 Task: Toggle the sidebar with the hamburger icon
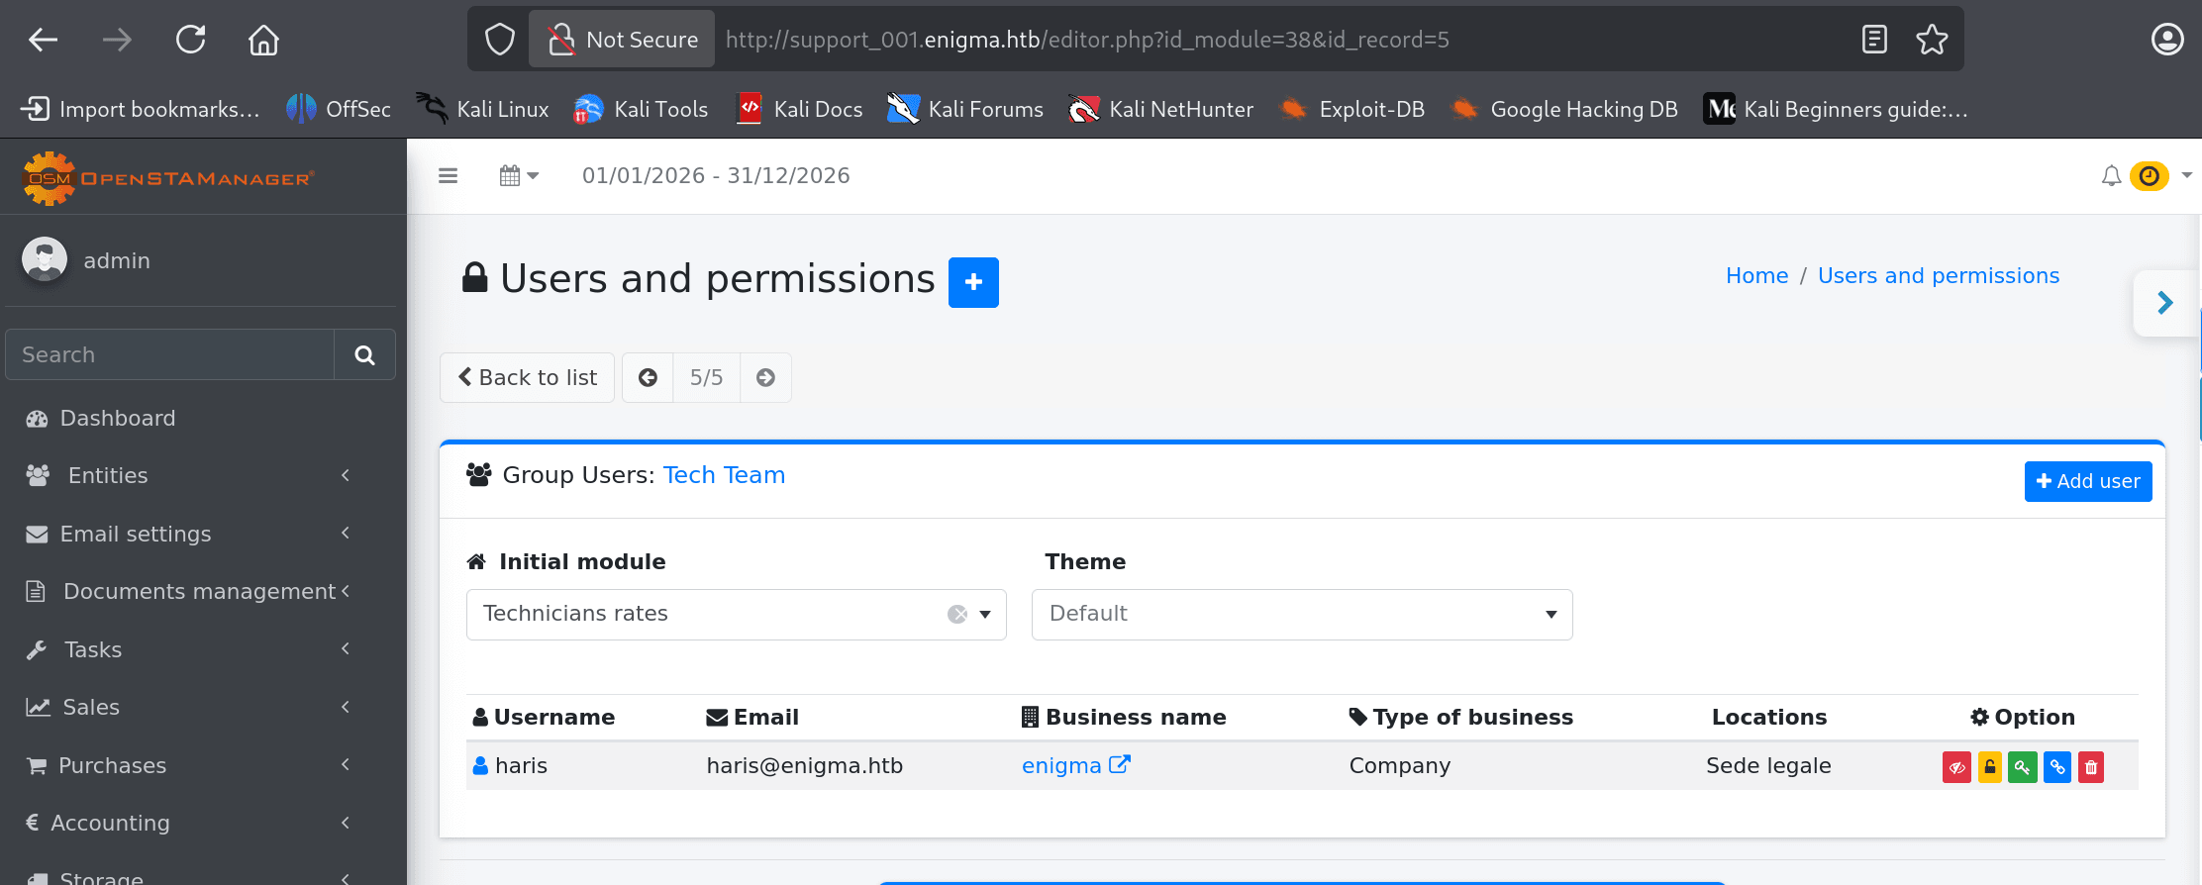tap(448, 176)
